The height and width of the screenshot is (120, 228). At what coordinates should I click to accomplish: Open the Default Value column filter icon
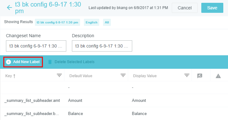pos(123,75)
